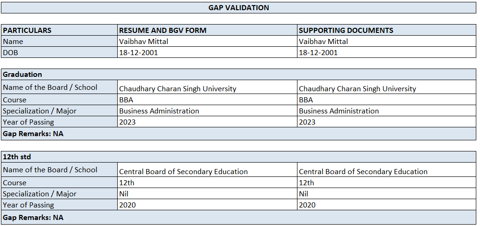Click year 2020 under Supporting Documents
The width and height of the screenshot is (480, 226).
(307, 205)
